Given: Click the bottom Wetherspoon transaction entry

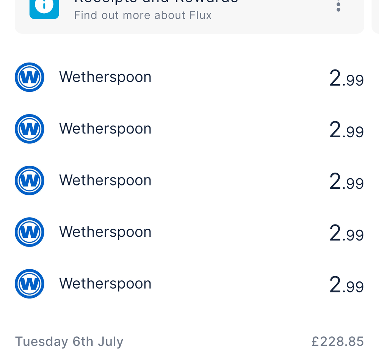Looking at the screenshot, I should coord(189,283).
